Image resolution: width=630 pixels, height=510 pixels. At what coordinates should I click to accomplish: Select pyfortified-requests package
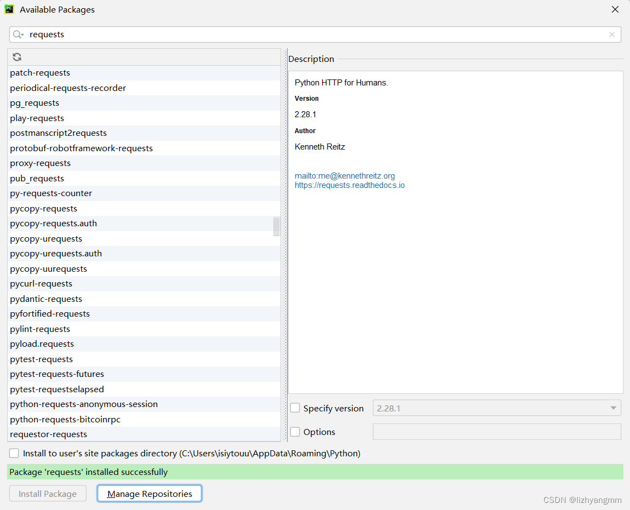click(144, 314)
